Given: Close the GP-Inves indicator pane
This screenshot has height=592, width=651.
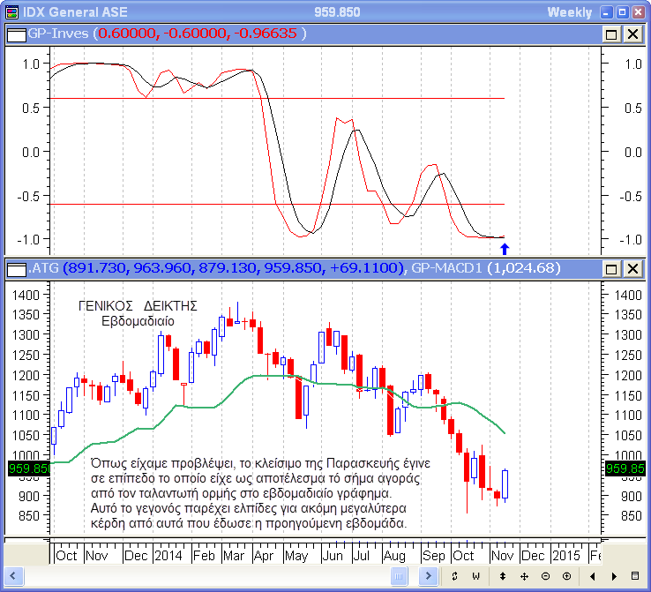Looking at the screenshot, I should click(x=632, y=34).
